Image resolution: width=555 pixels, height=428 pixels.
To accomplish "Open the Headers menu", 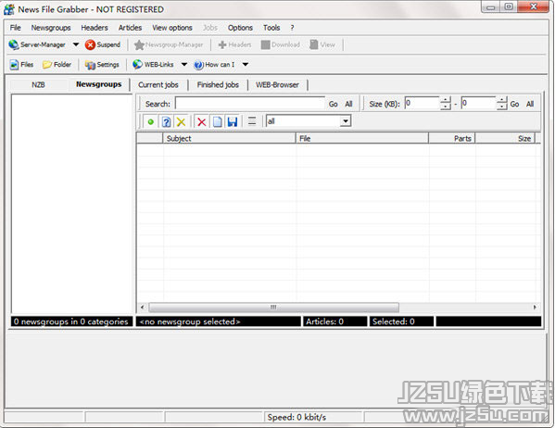I will (x=95, y=28).
